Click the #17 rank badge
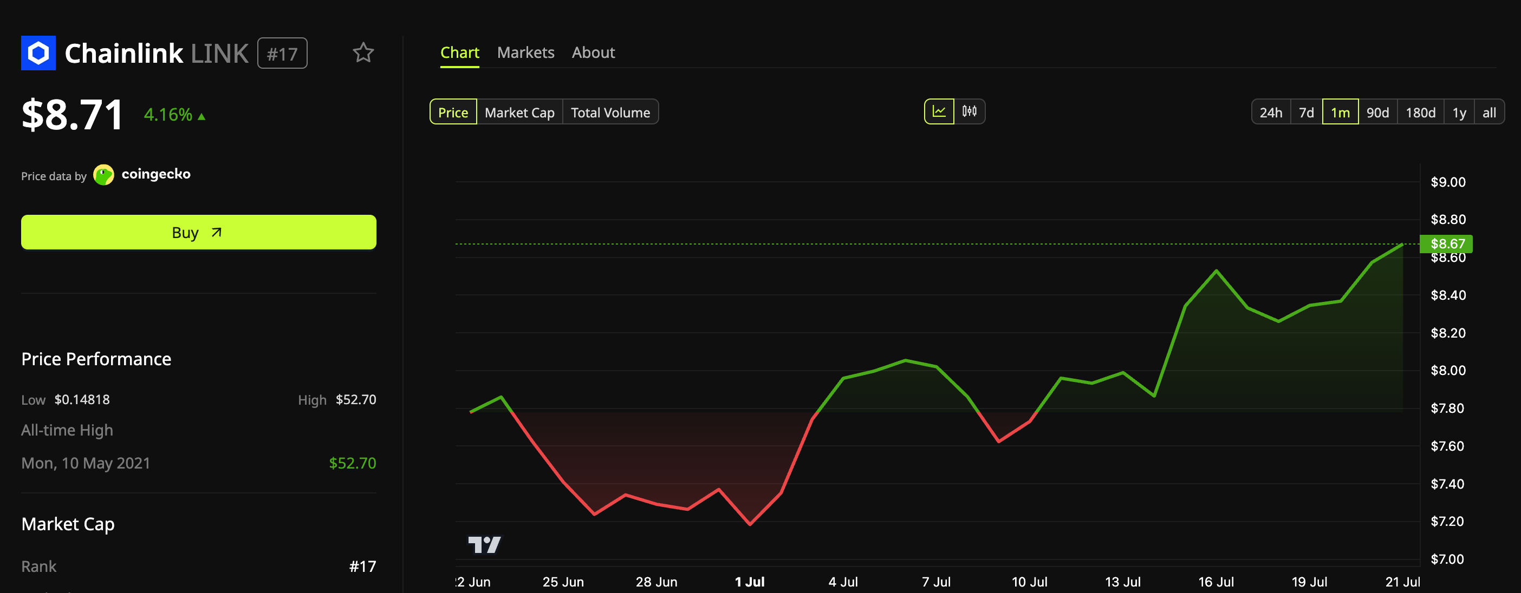 point(282,53)
